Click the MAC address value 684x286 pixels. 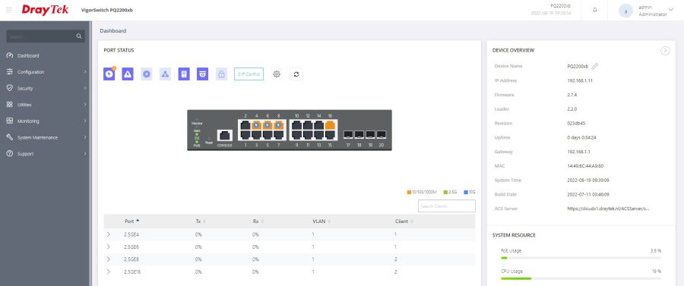coord(585,166)
